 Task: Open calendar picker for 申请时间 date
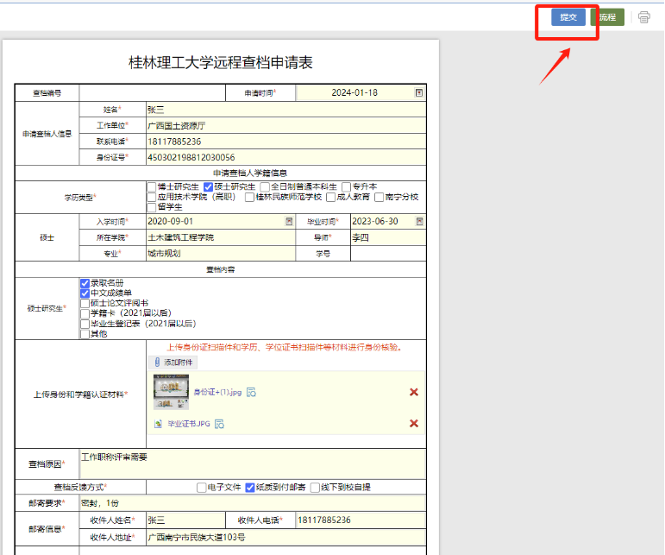[419, 93]
